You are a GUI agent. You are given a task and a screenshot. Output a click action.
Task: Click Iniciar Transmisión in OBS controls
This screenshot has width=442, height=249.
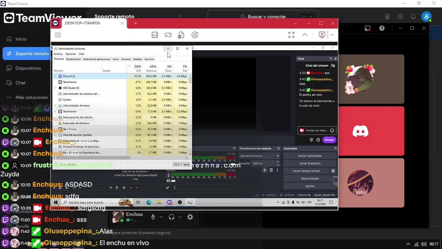click(x=310, y=156)
